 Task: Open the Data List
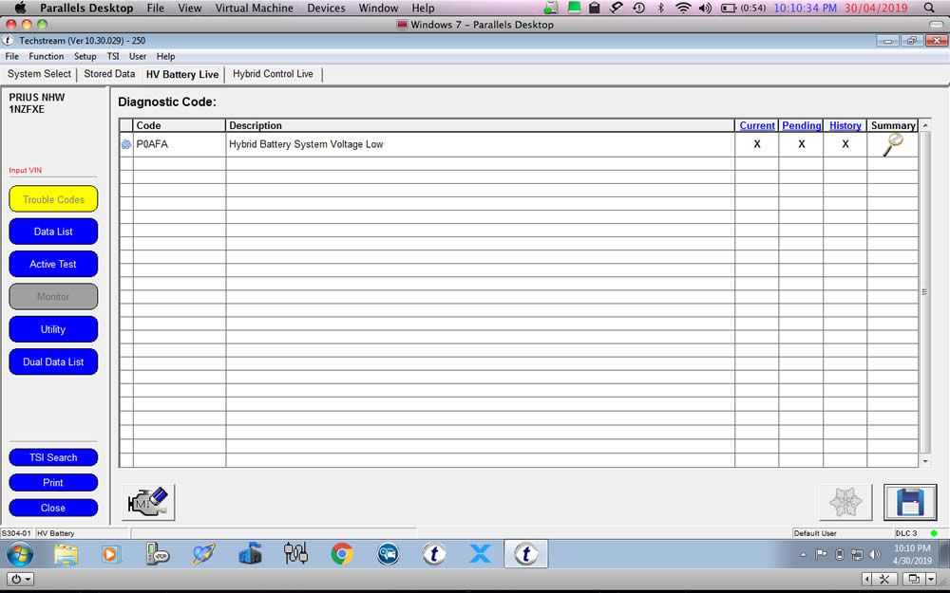point(53,232)
